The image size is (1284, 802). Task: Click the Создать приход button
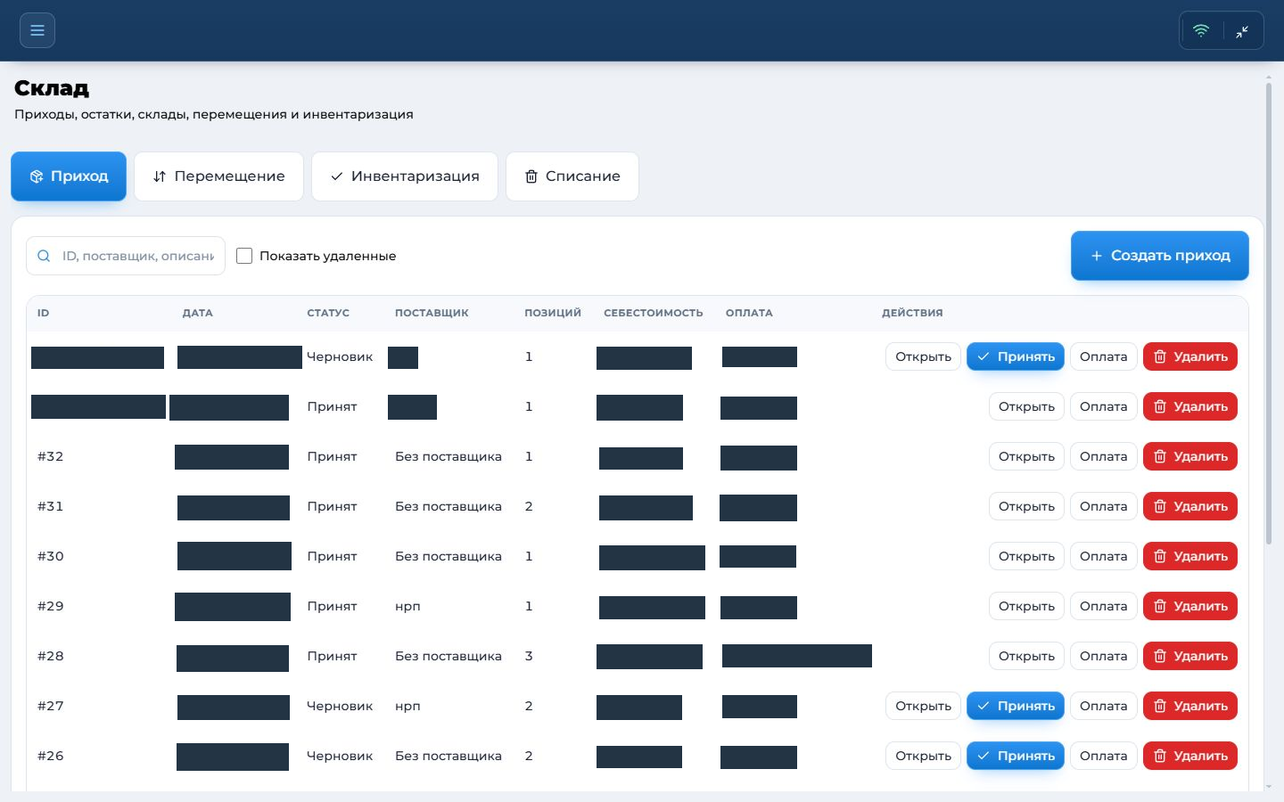click(1160, 256)
